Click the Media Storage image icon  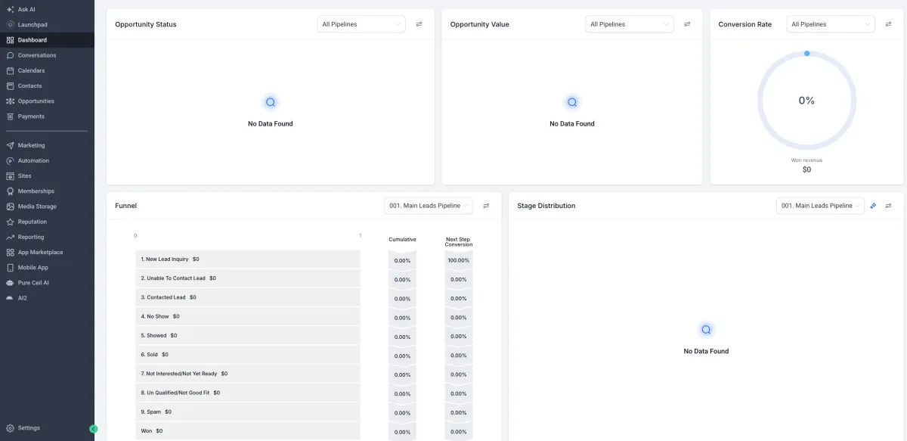click(11, 207)
